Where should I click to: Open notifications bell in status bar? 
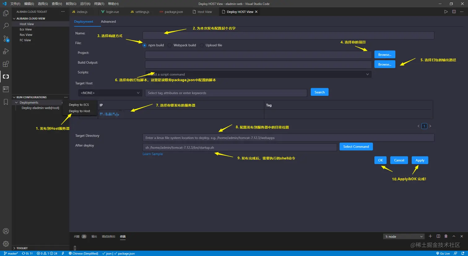click(463, 254)
